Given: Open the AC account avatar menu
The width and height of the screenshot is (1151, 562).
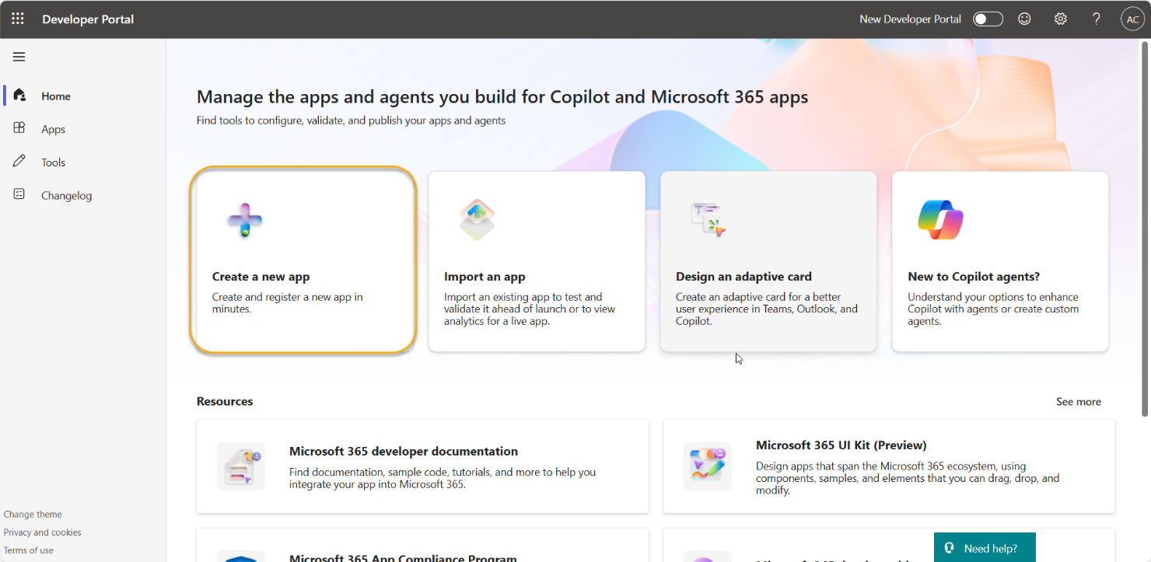Looking at the screenshot, I should tap(1132, 19).
